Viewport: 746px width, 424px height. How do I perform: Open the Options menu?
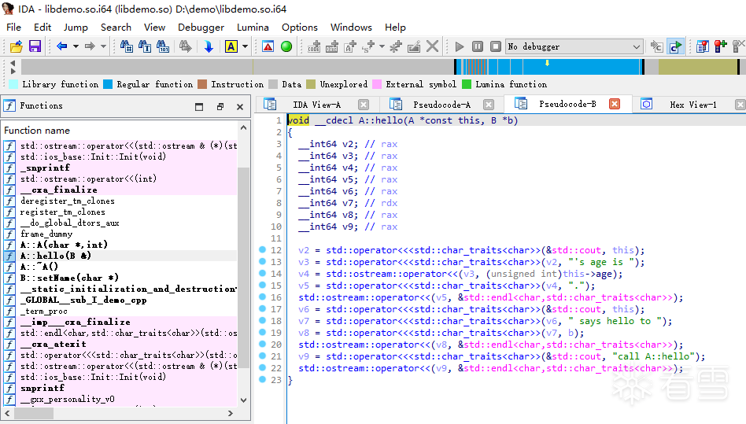click(299, 27)
